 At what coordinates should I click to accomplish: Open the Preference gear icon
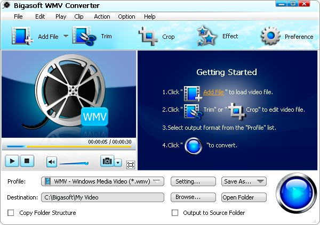click(270, 36)
